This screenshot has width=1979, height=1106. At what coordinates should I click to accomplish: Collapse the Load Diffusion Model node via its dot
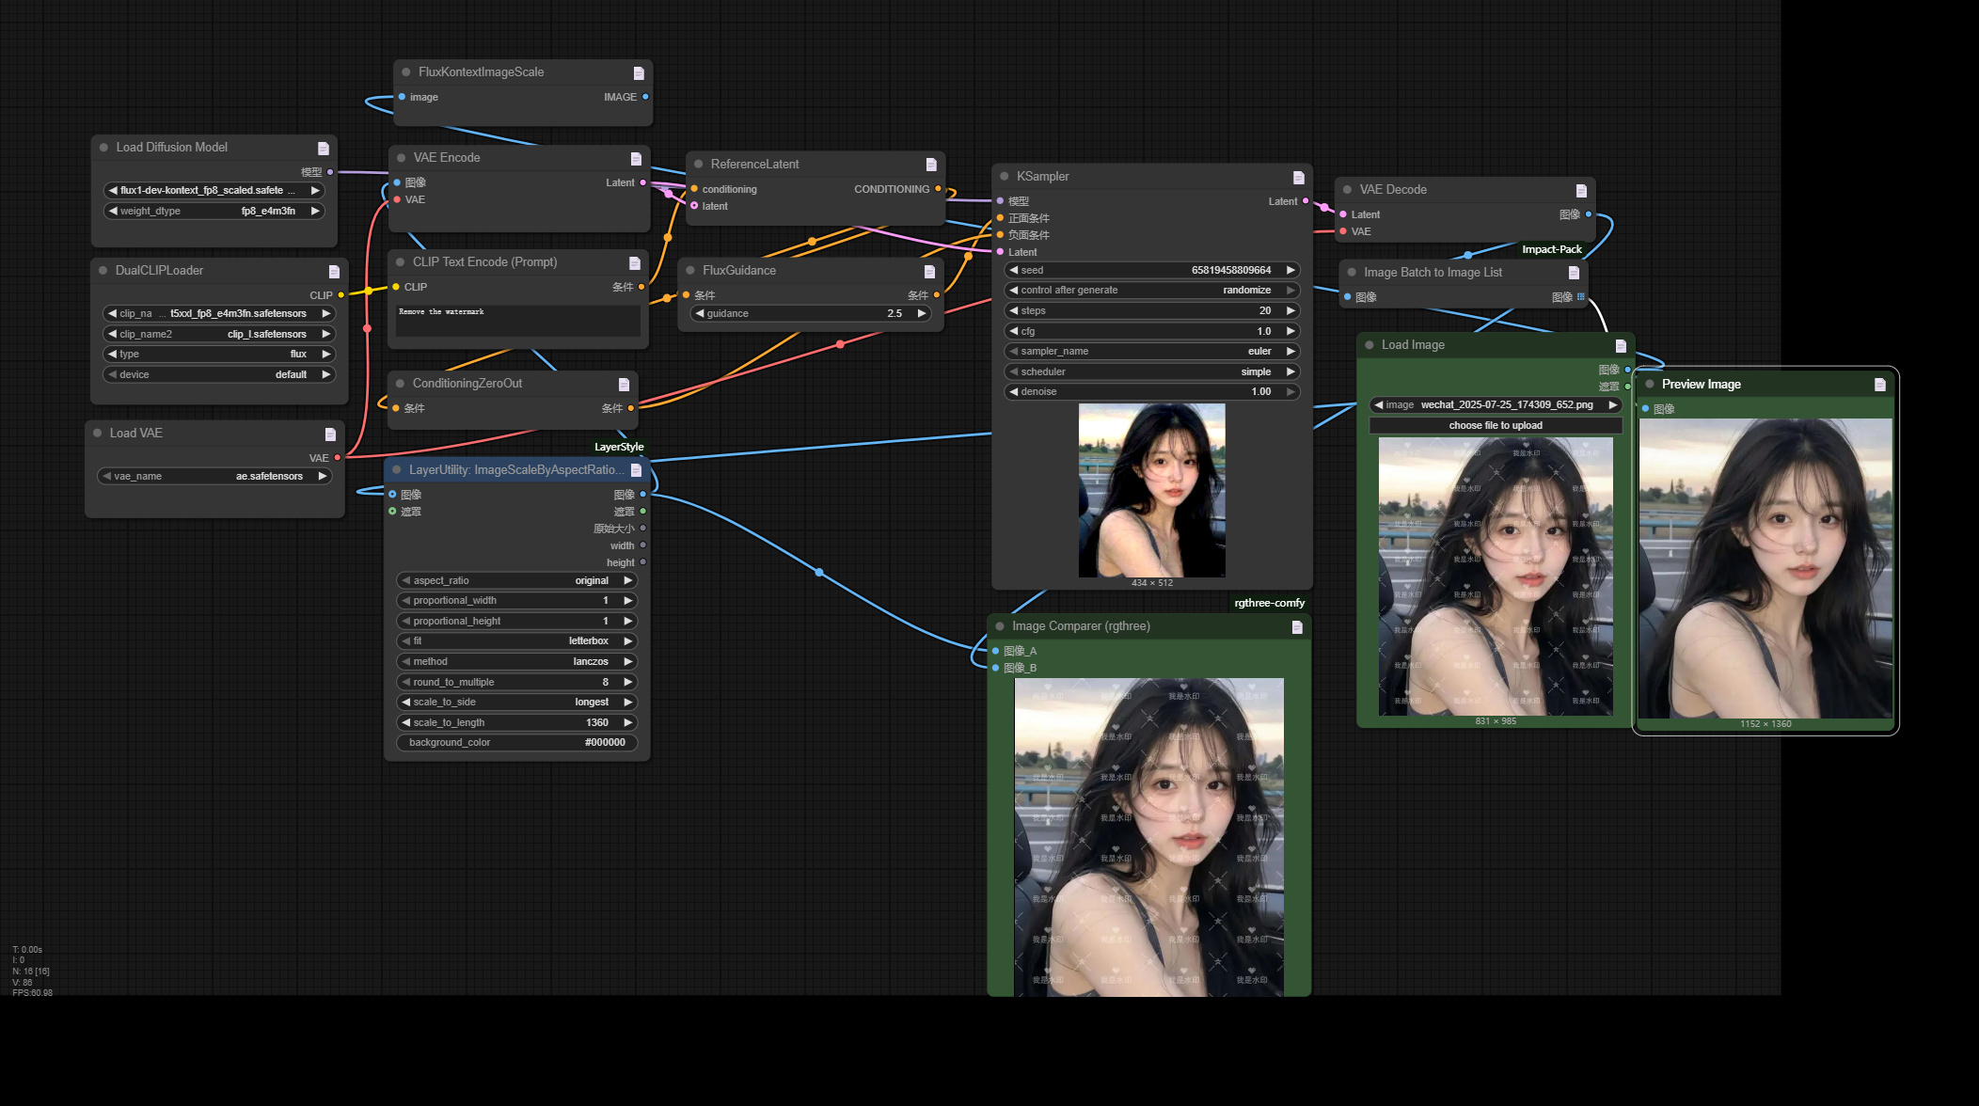tap(103, 147)
